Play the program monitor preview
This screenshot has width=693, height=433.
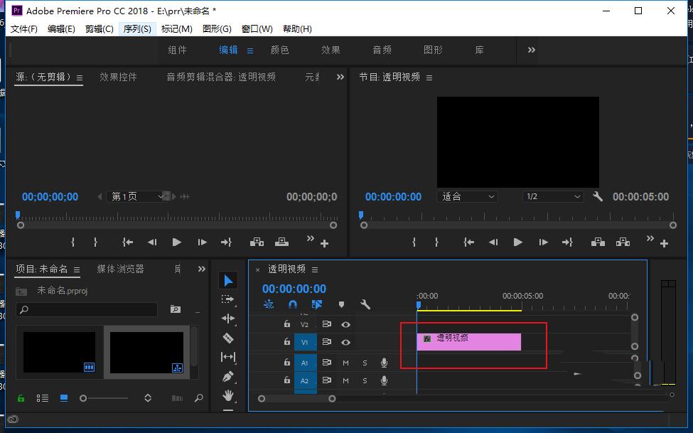pyautogui.click(x=517, y=242)
